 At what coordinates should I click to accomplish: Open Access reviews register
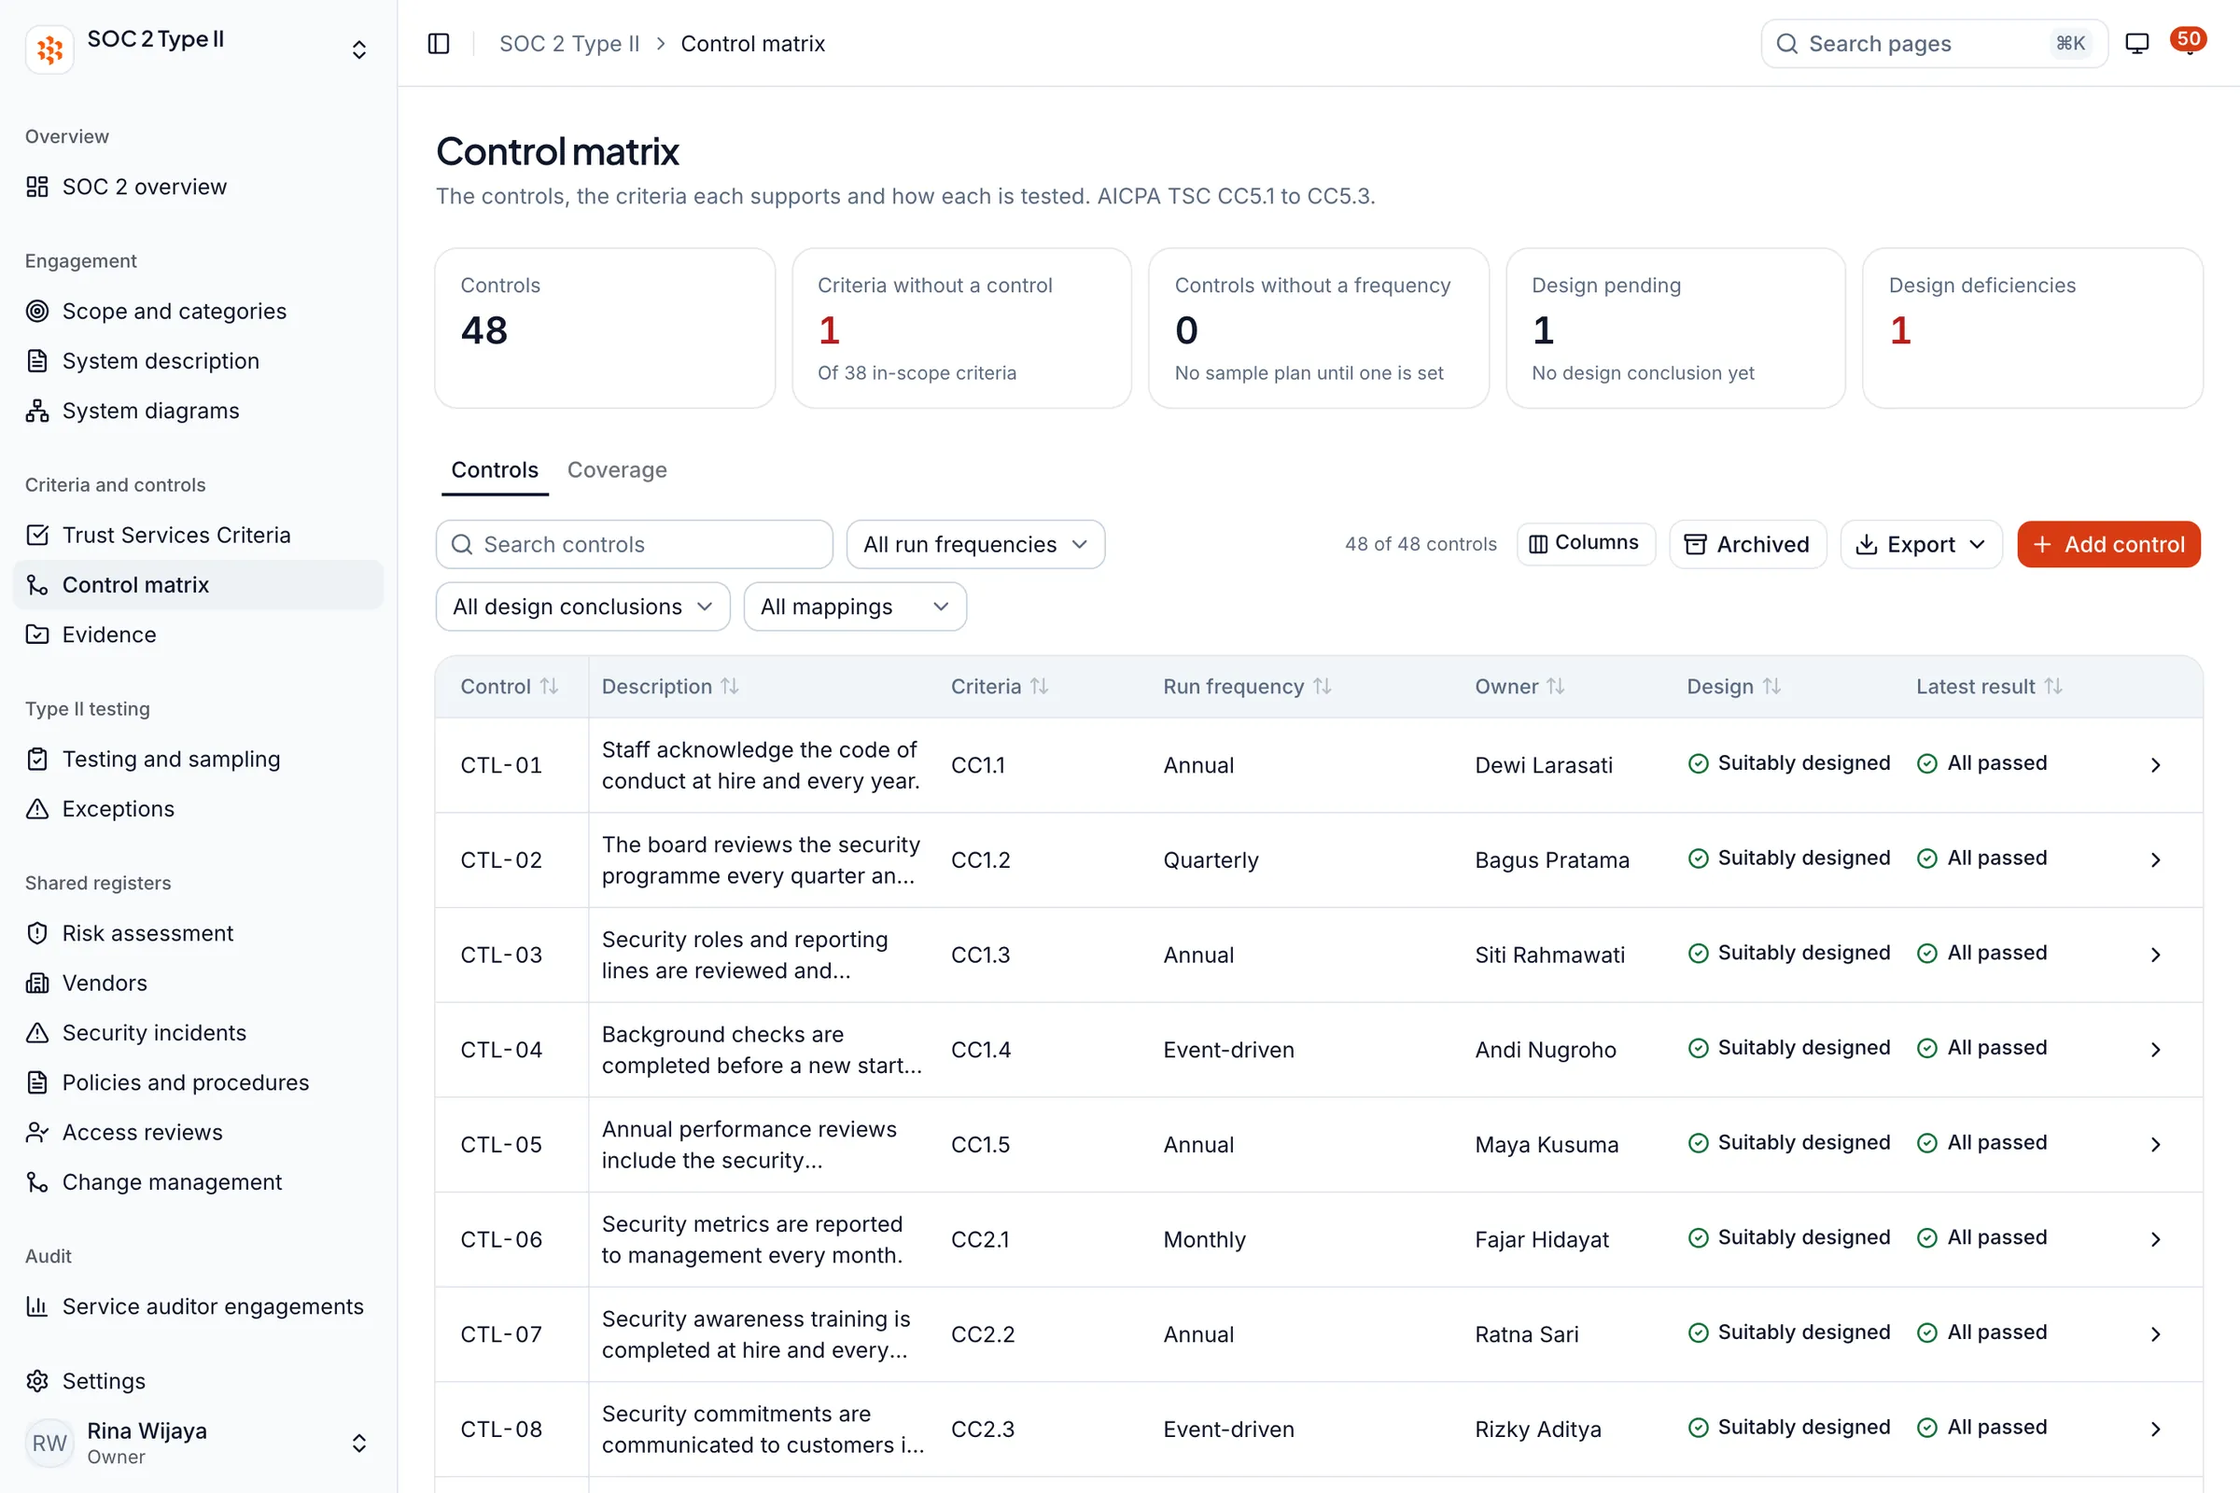[x=198, y=1132]
